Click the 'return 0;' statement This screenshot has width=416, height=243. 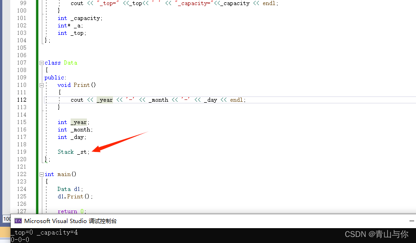click(72, 211)
